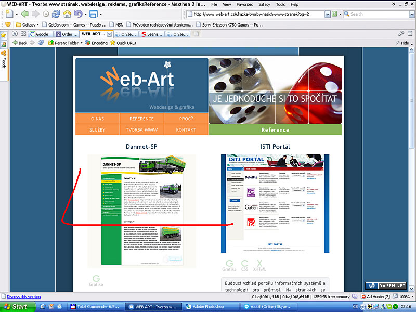Image resolution: width=416 pixels, height=312 pixels.
Task: Open the Help menu
Action: coord(294,4)
